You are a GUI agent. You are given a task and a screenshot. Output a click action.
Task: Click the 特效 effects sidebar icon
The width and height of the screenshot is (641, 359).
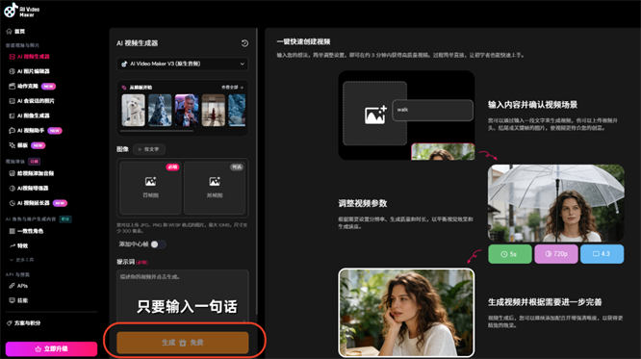pos(13,246)
